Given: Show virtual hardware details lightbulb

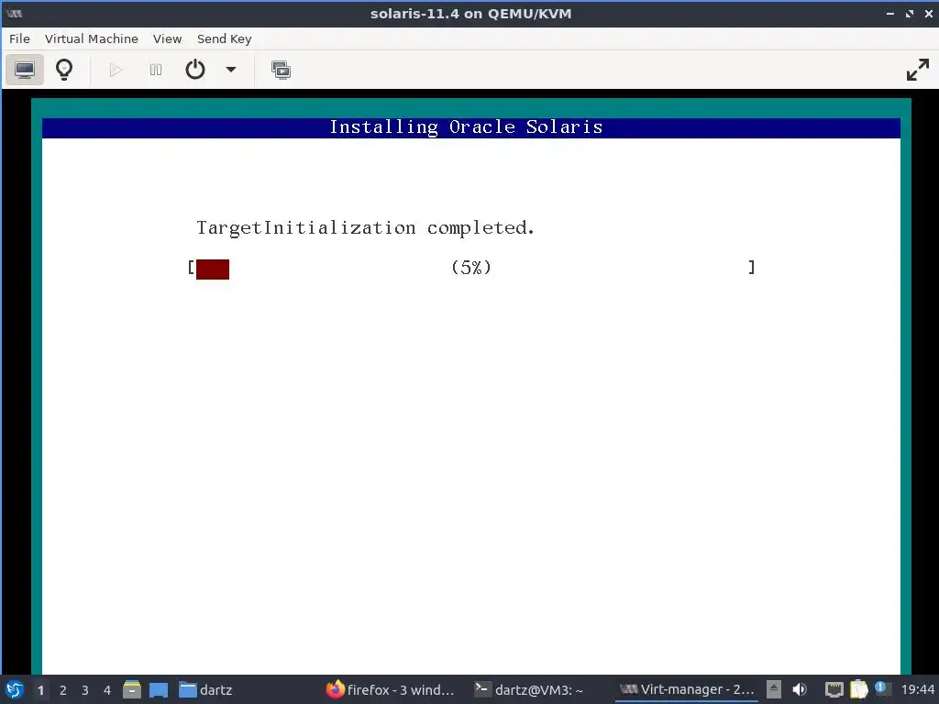Looking at the screenshot, I should [64, 70].
